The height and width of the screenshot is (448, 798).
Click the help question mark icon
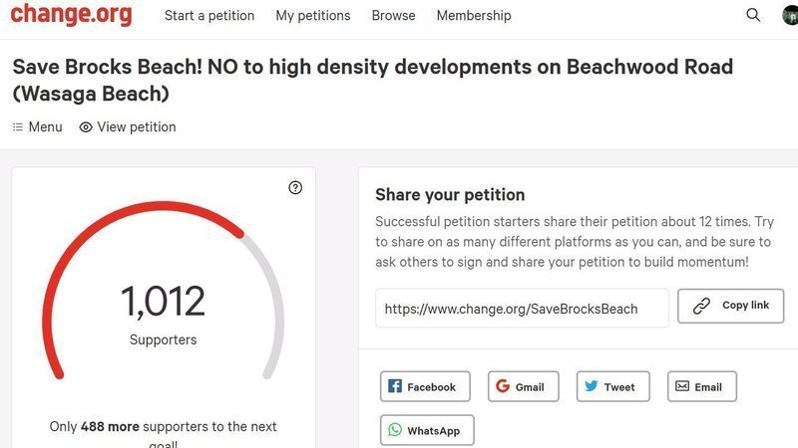[295, 187]
